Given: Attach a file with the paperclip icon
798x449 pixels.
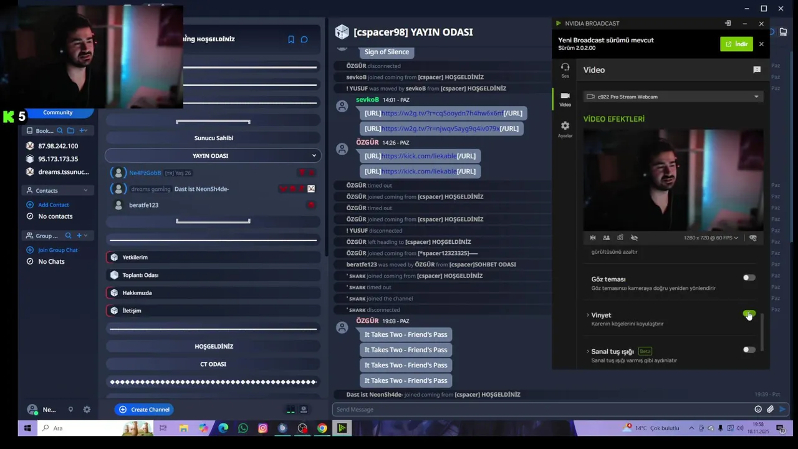Looking at the screenshot, I should [x=771, y=409].
